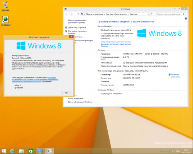
Task: Open Control Panel home page link
Action: (78, 22)
